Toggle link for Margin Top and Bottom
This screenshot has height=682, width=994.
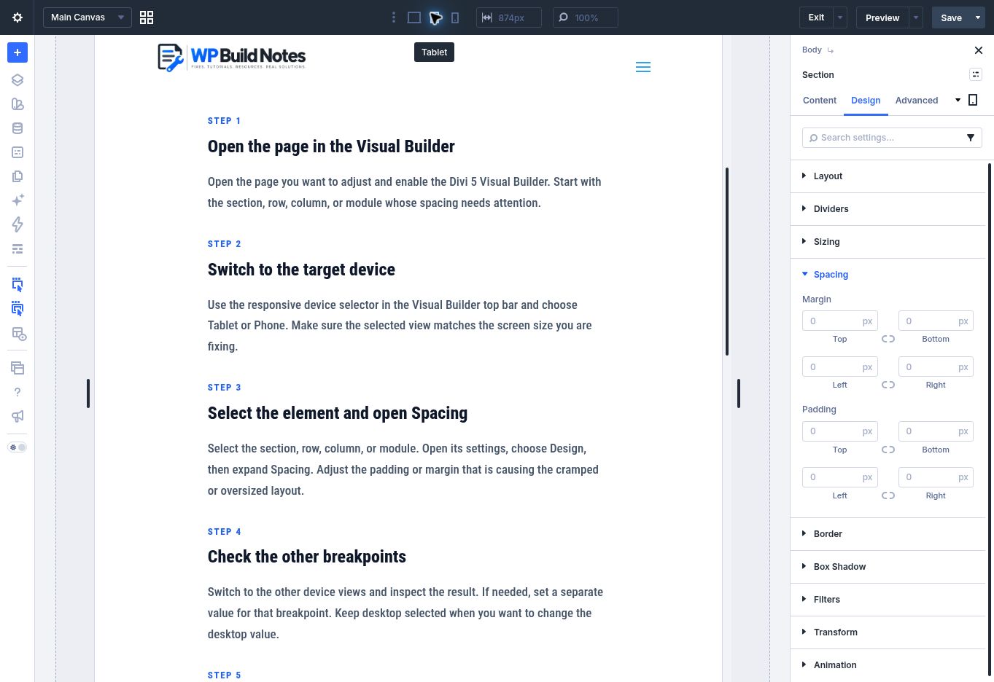888,339
